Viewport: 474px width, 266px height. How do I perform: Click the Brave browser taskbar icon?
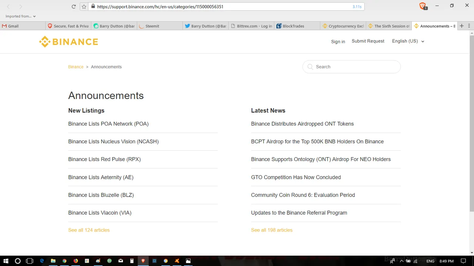click(143, 261)
